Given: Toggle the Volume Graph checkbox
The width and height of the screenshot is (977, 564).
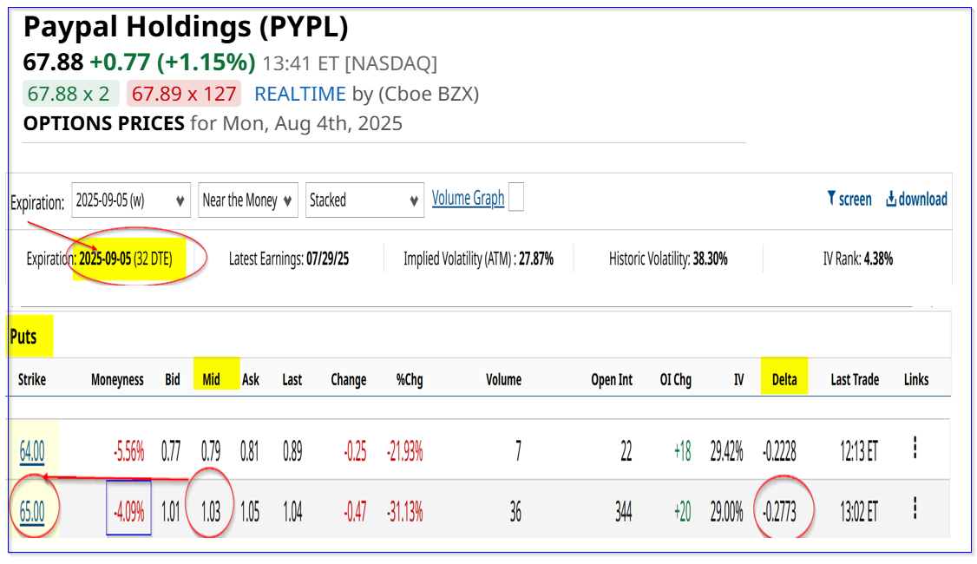Looking at the screenshot, I should pos(516,197).
